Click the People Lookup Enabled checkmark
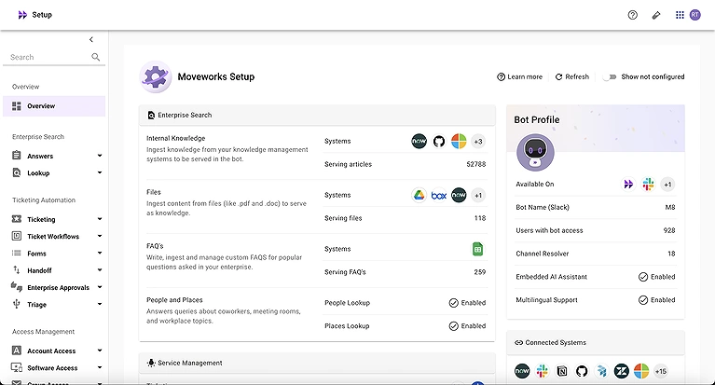715x385 pixels. pos(453,303)
